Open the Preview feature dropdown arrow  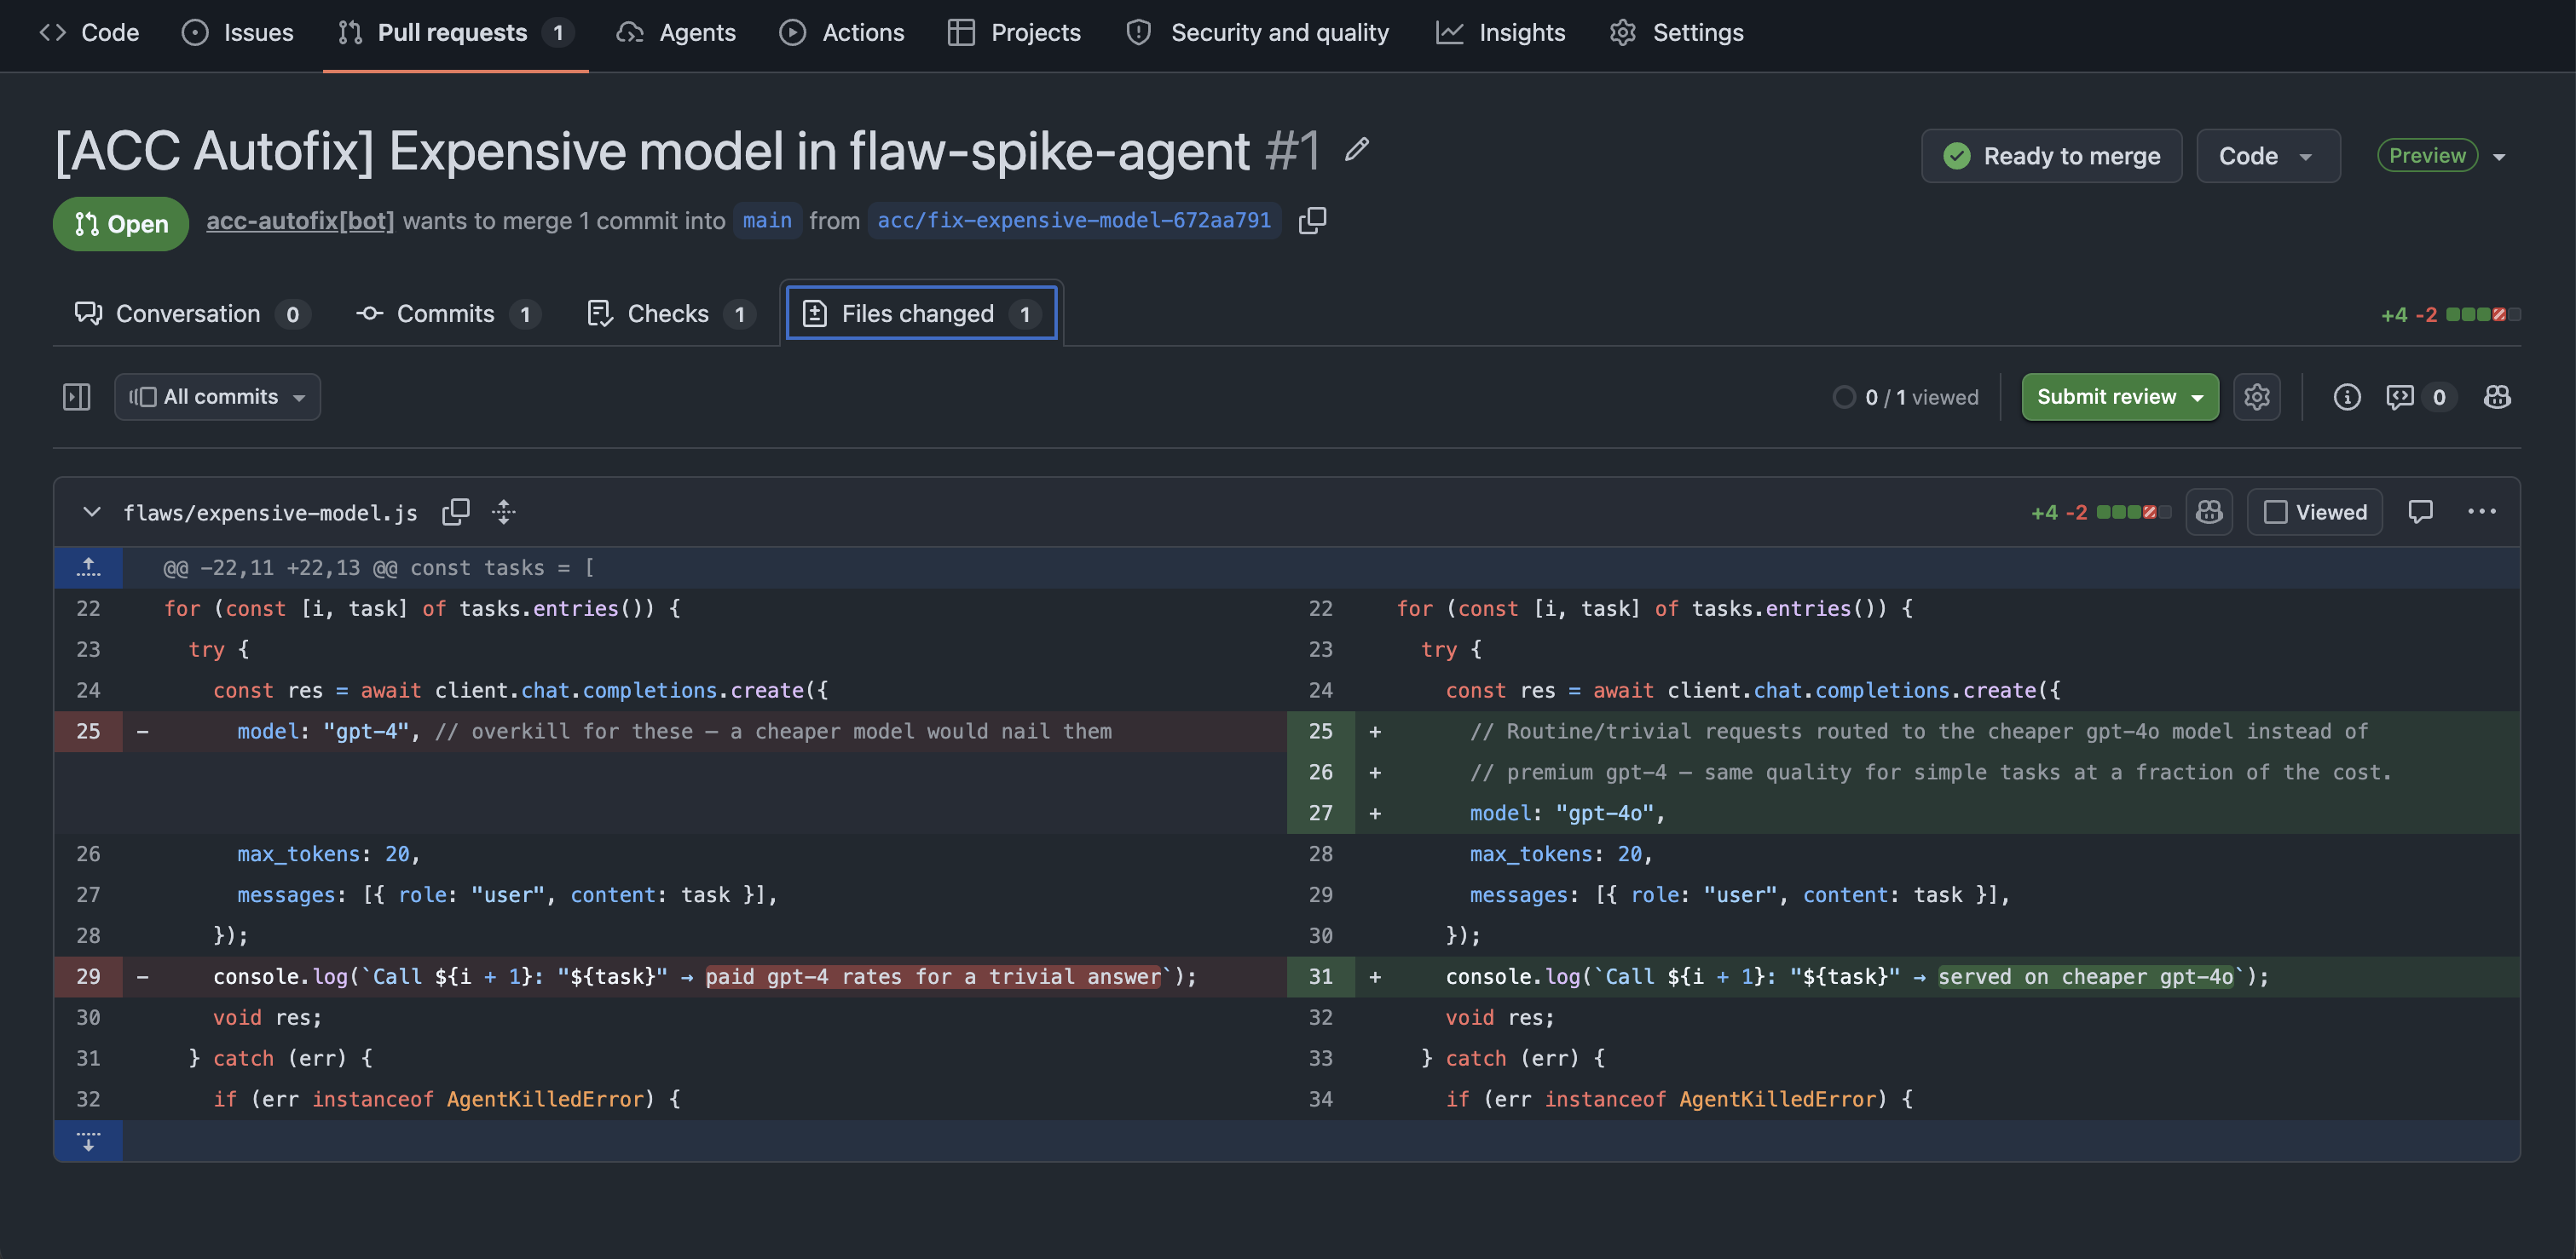coord(2499,156)
